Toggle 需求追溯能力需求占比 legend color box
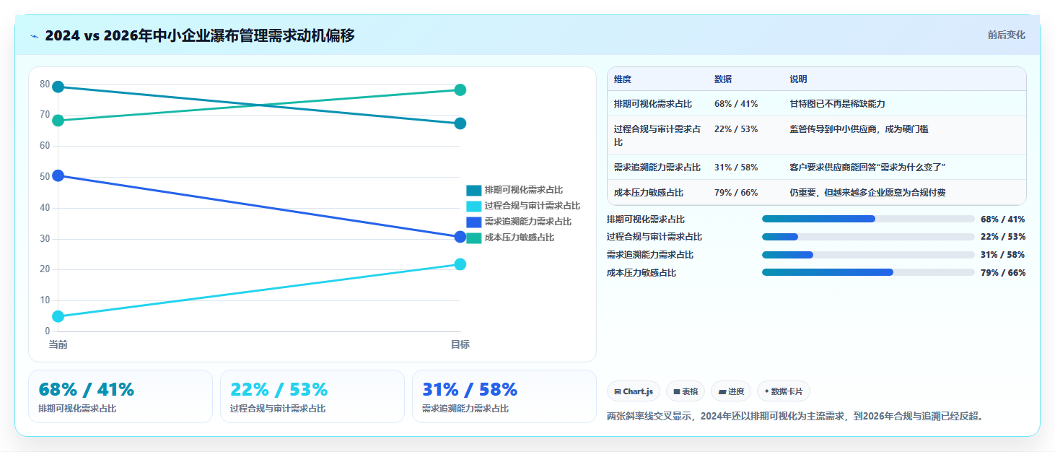This screenshot has width=1055, height=452. pos(473,222)
